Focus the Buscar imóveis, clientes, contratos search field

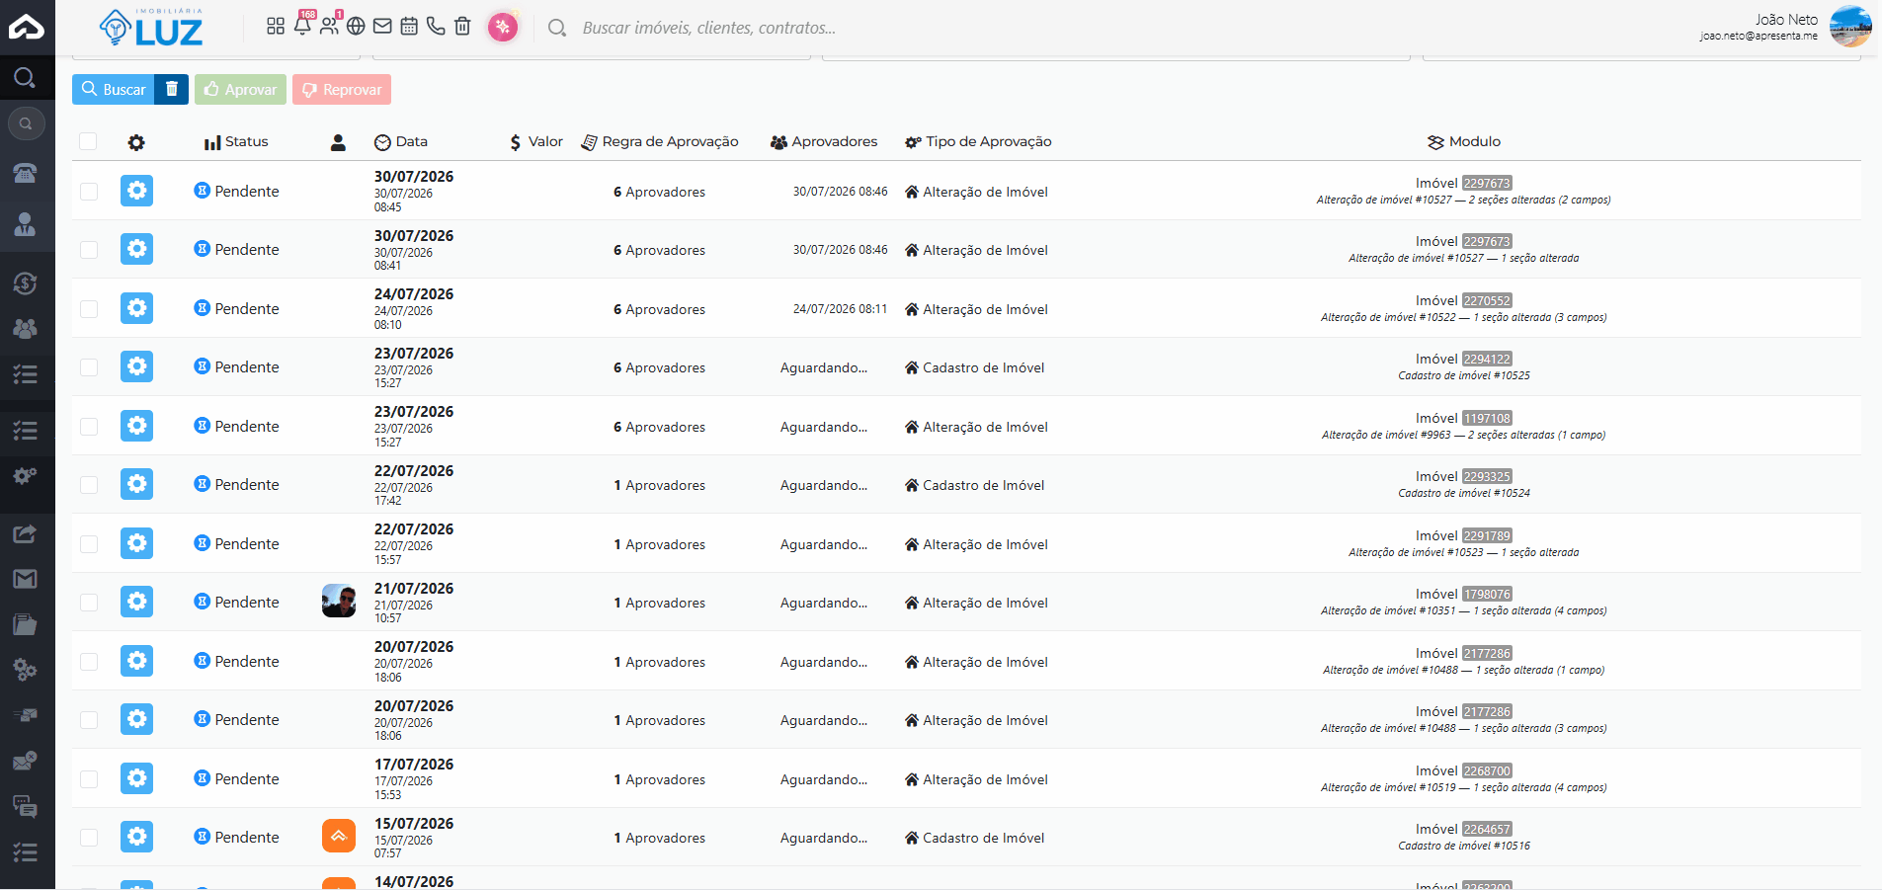pyautogui.click(x=708, y=28)
